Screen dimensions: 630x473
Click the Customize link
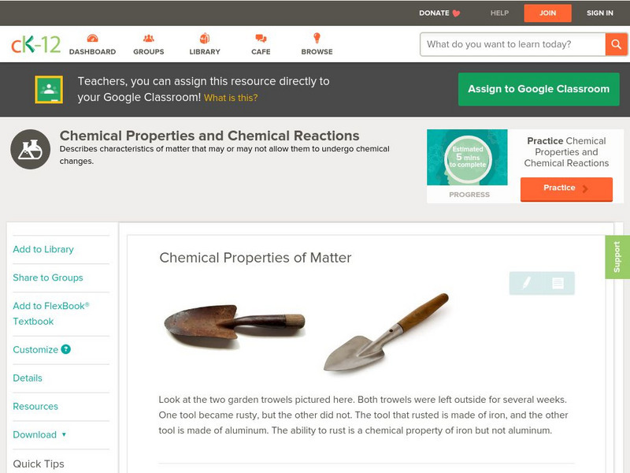[35, 349]
